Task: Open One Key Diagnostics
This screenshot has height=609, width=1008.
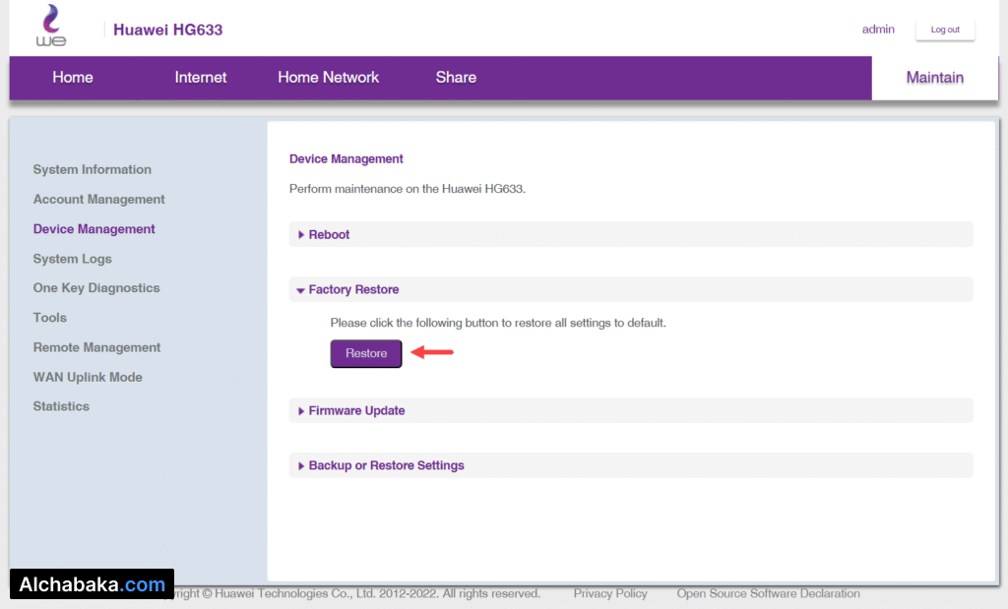Action: pyautogui.click(x=96, y=288)
